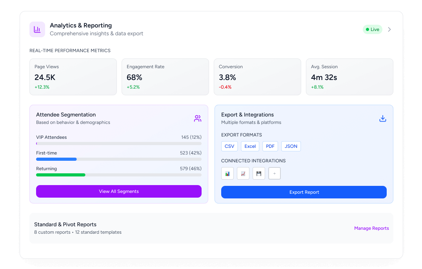This screenshot has width=422, height=269.
Task: Open the Conversion metric card
Action: pyautogui.click(x=257, y=77)
